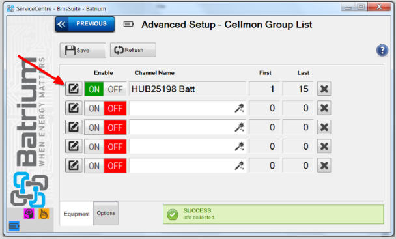Click the magenta safe icon in sidebar

pos(29,214)
